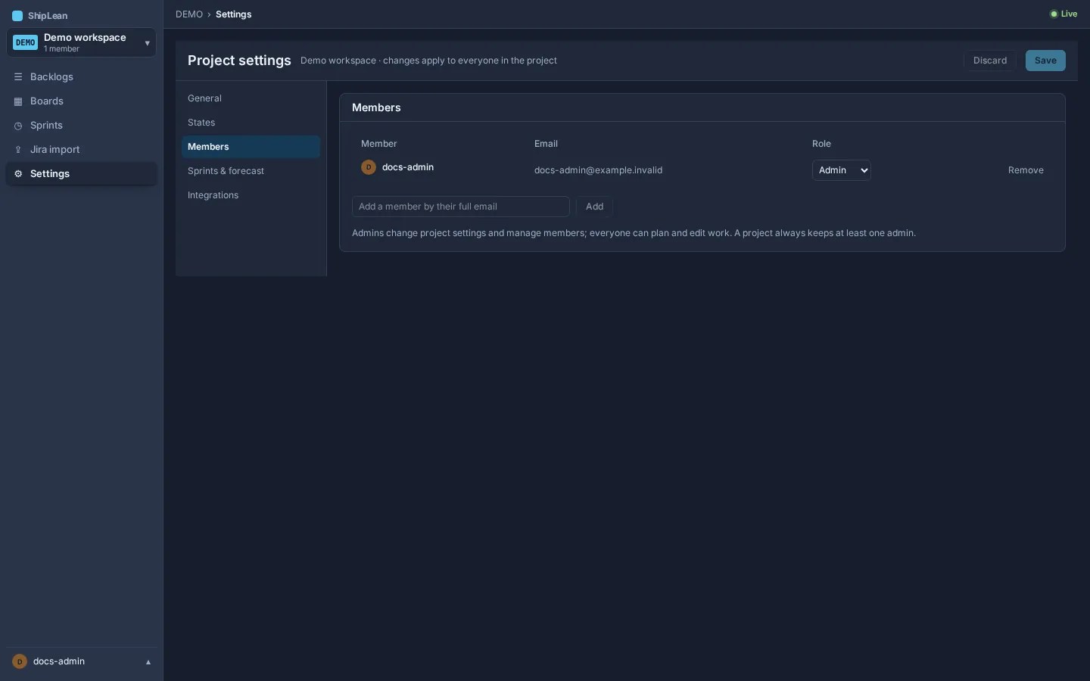Remove the docs-admin member
Viewport: 1090px width, 681px height.
point(1026,170)
